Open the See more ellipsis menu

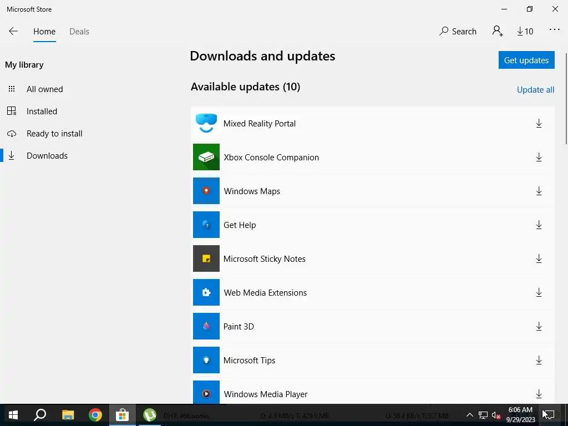click(x=555, y=30)
